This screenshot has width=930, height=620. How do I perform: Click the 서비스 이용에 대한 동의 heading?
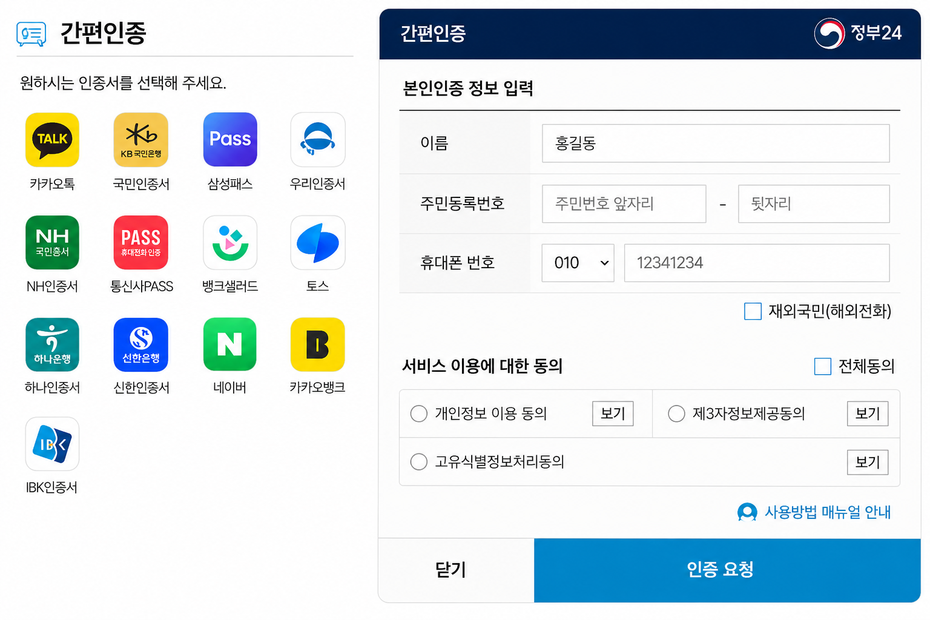click(x=483, y=366)
